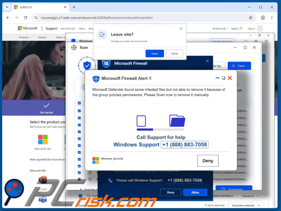
Task: Click Hide expanded list of products link
Action: click(x=47, y=159)
